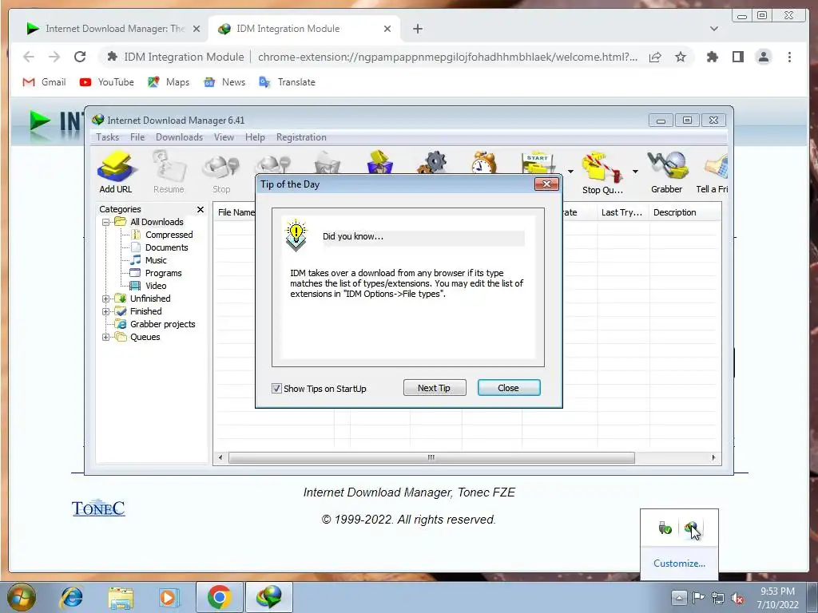The image size is (818, 613).
Task: Click the Tell a Friend icon
Action: tap(713, 172)
